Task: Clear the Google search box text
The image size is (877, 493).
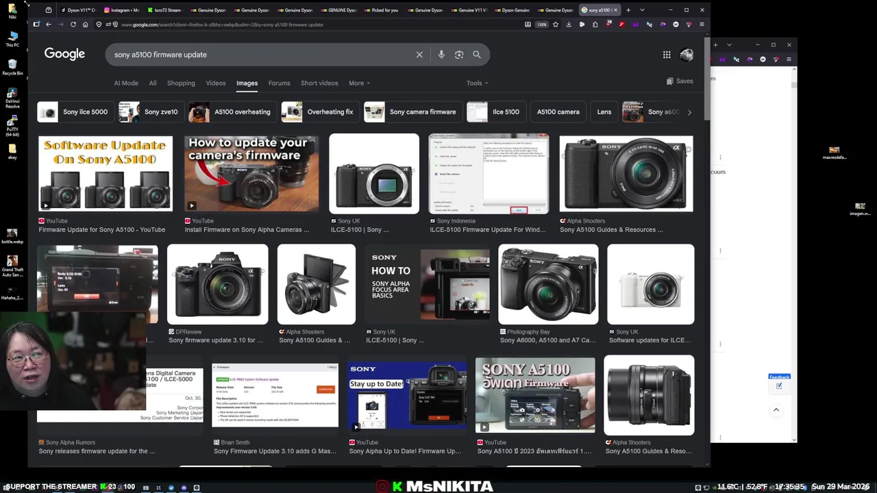Action: pos(419,55)
